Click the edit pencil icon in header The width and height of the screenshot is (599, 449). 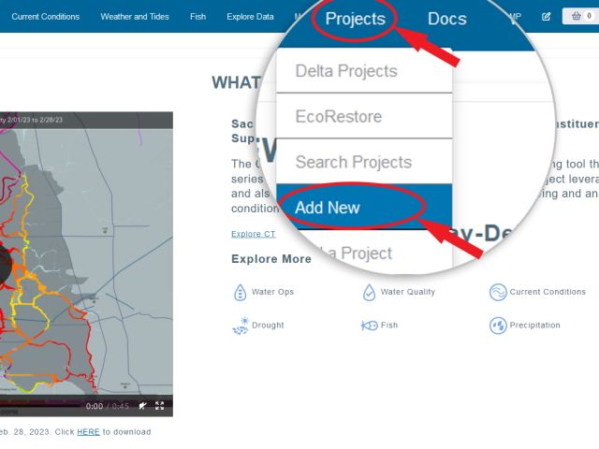click(x=547, y=17)
